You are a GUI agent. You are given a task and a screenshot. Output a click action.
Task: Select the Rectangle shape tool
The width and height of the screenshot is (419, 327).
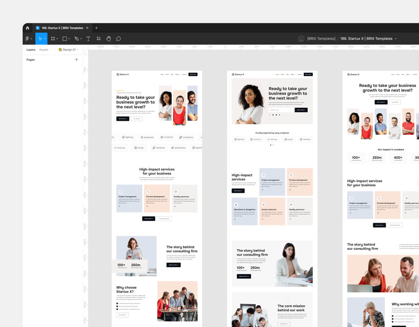point(65,39)
